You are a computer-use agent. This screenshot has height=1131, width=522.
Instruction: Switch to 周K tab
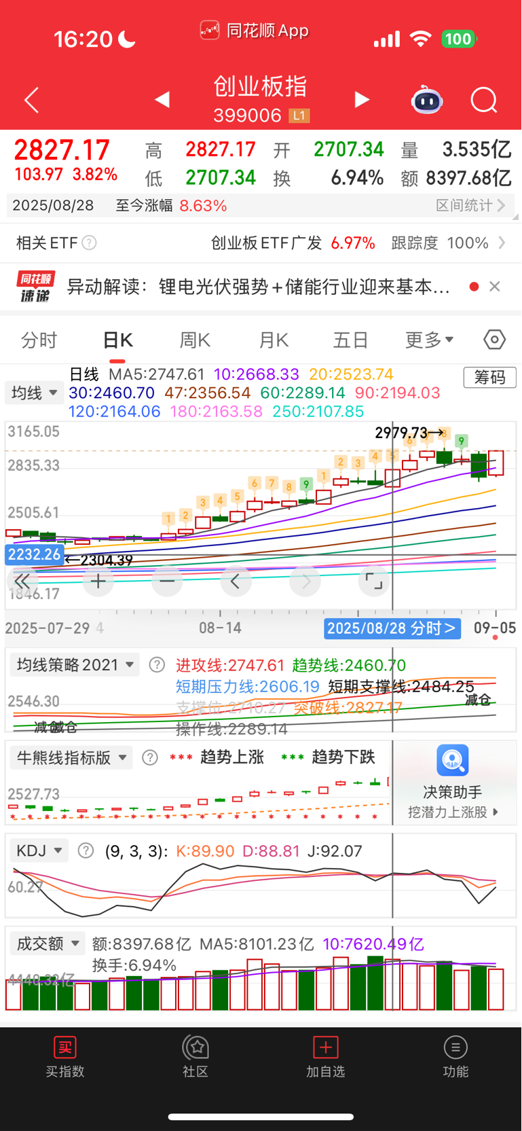click(x=195, y=340)
